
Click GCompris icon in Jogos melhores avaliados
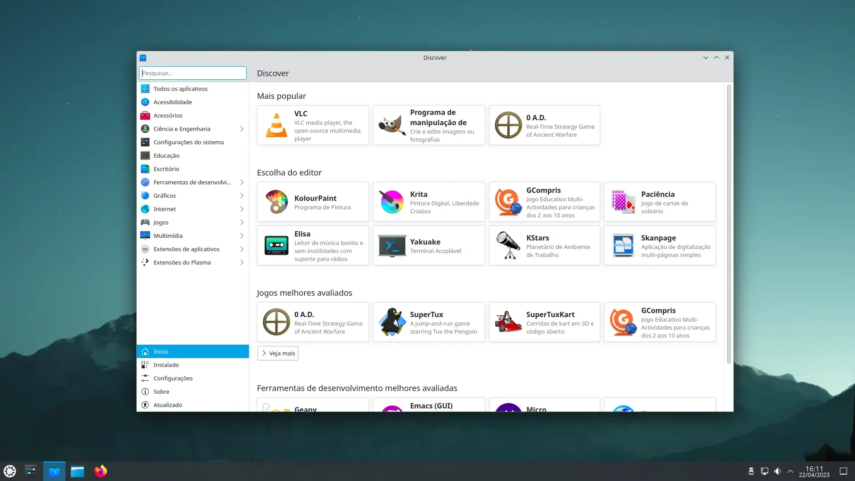(x=623, y=322)
